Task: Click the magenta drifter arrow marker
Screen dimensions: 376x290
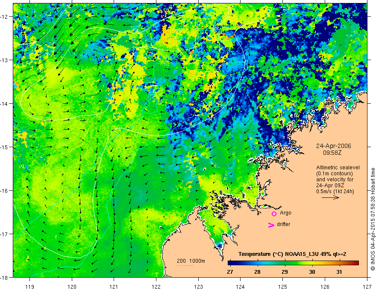Action: pyautogui.click(x=271, y=225)
